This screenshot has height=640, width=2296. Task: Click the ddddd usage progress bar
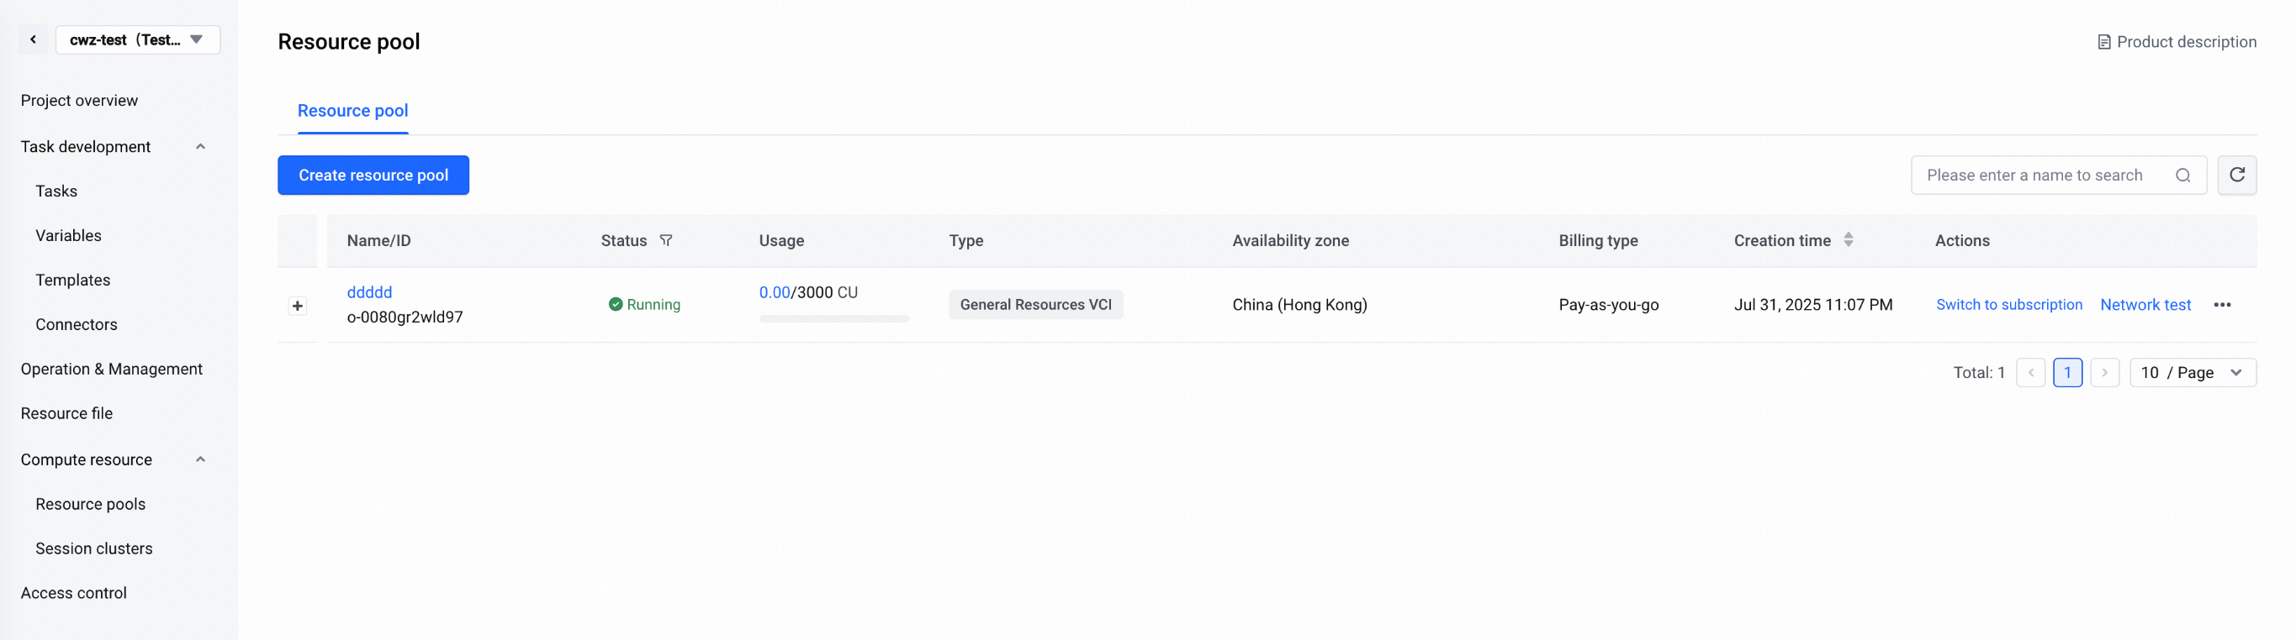(x=834, y=318)
